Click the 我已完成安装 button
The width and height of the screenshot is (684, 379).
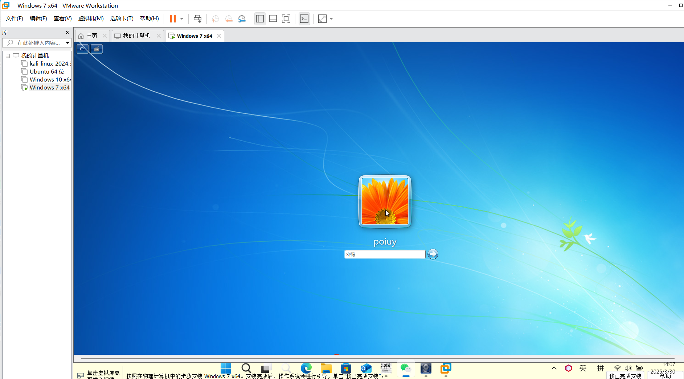pos(625,376)
